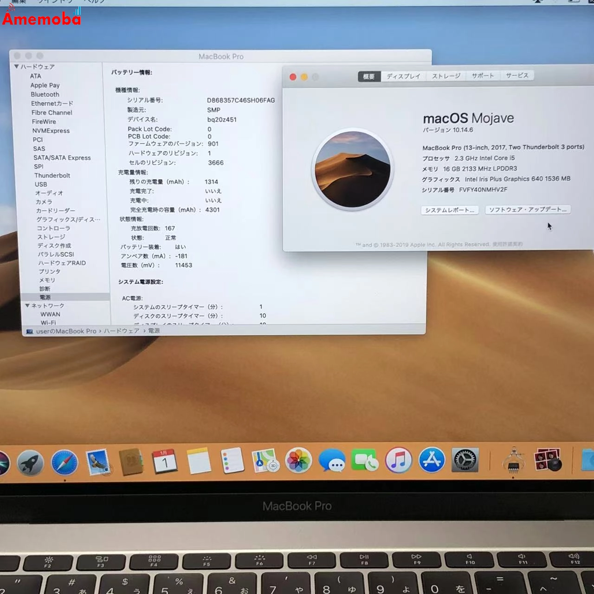The width and height of the screenshot is (594, 594).
Task: Open Messages from the Dock
Action: [332, 462]
